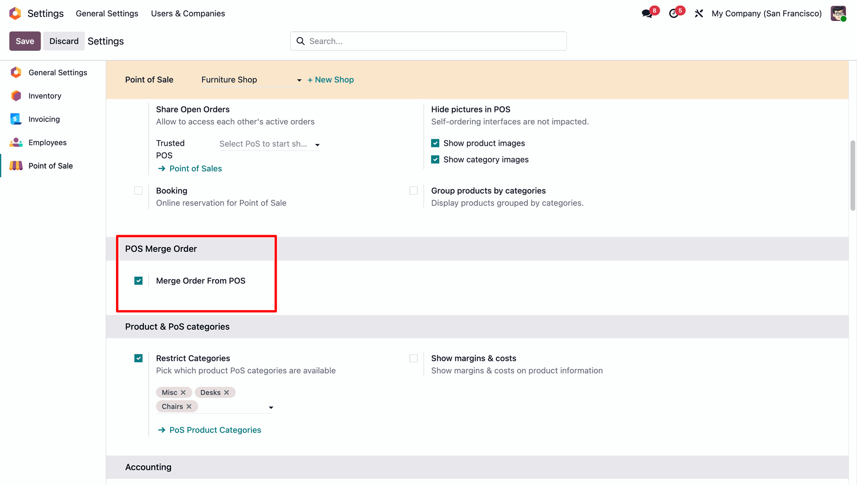Enable Show margins & costs

413,358
